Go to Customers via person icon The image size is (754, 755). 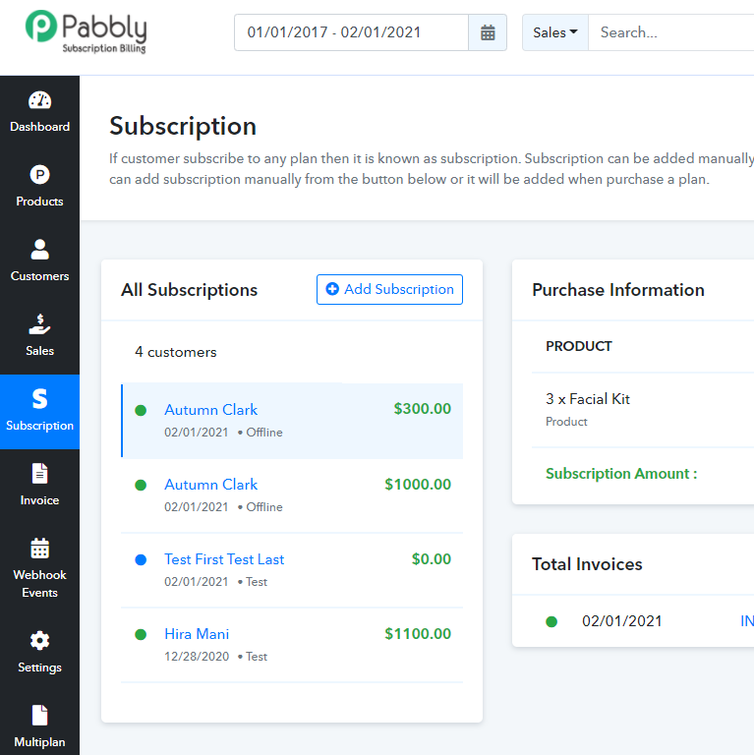pos(39,250)
